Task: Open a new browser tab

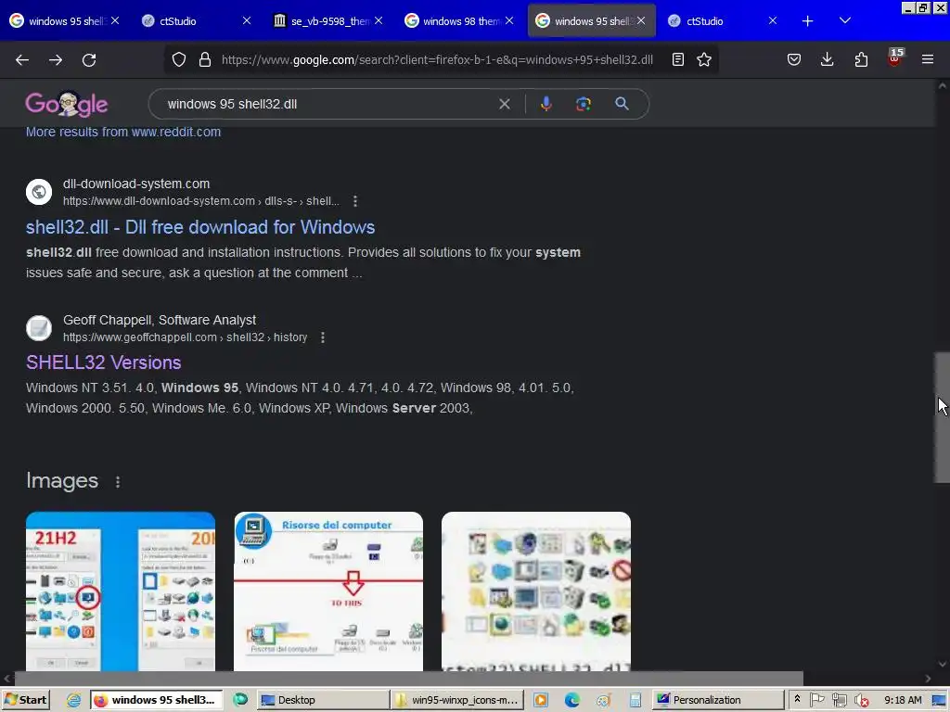Action: pos(808,21)
